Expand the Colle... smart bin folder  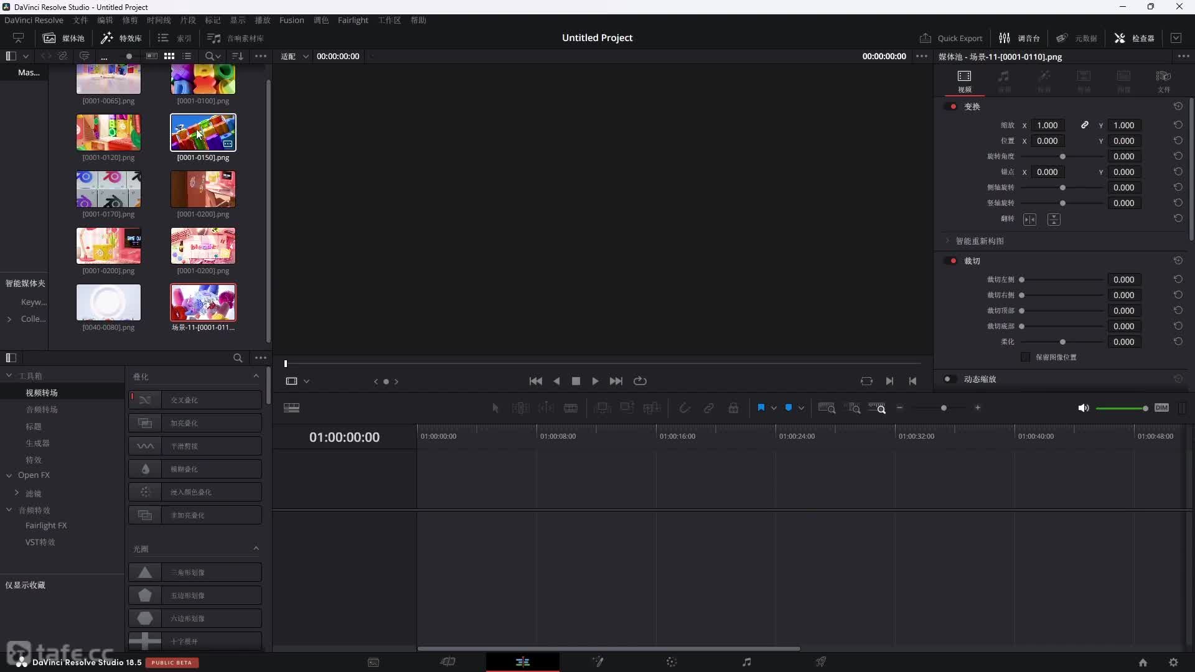tap(9, 319)
